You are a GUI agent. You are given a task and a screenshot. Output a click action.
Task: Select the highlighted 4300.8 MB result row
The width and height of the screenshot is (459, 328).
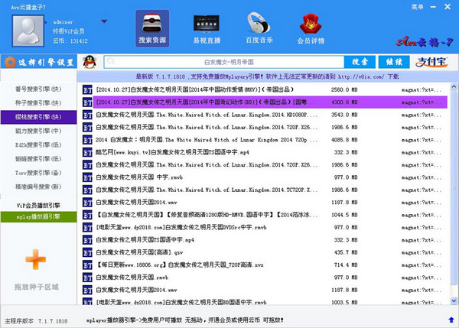(260, 101)
